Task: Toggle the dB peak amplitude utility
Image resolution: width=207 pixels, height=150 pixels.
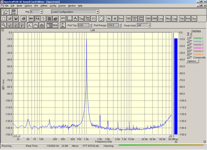Action: tap(115, 19)
